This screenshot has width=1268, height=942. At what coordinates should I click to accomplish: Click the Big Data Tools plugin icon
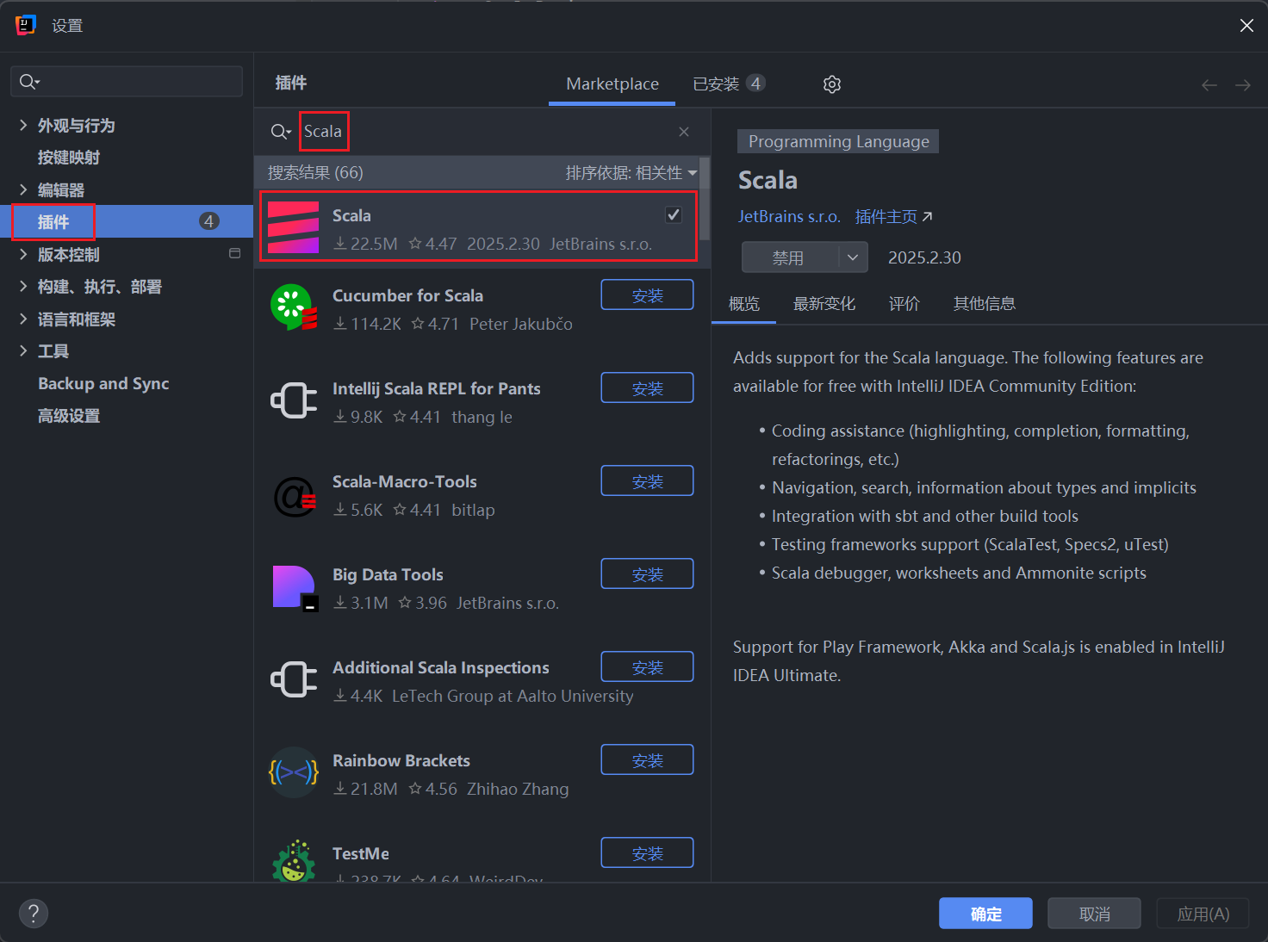click(294, 587)
